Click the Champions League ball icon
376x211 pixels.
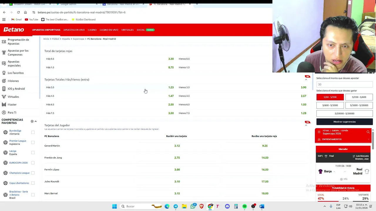tap(5, 173)
